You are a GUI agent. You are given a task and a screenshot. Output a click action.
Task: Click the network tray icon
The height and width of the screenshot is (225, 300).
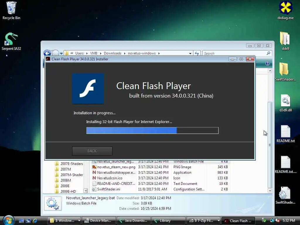272,221
